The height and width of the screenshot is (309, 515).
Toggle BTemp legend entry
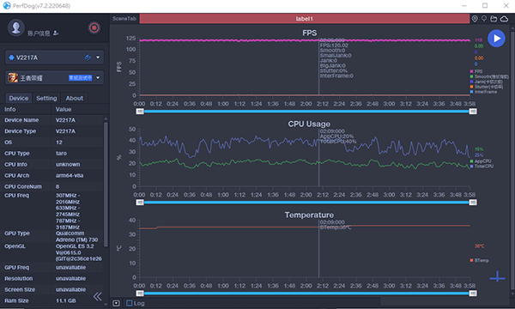point(480,260)
